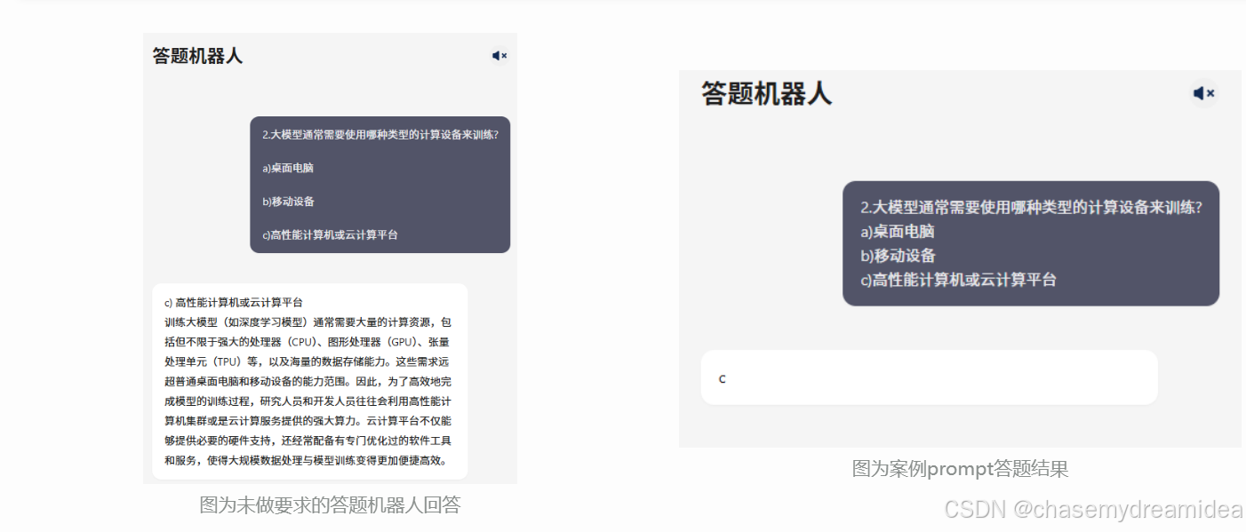Click the right panel question bubble
The width and height of the screenshot is (1246, 532).
click(1030, 243)
